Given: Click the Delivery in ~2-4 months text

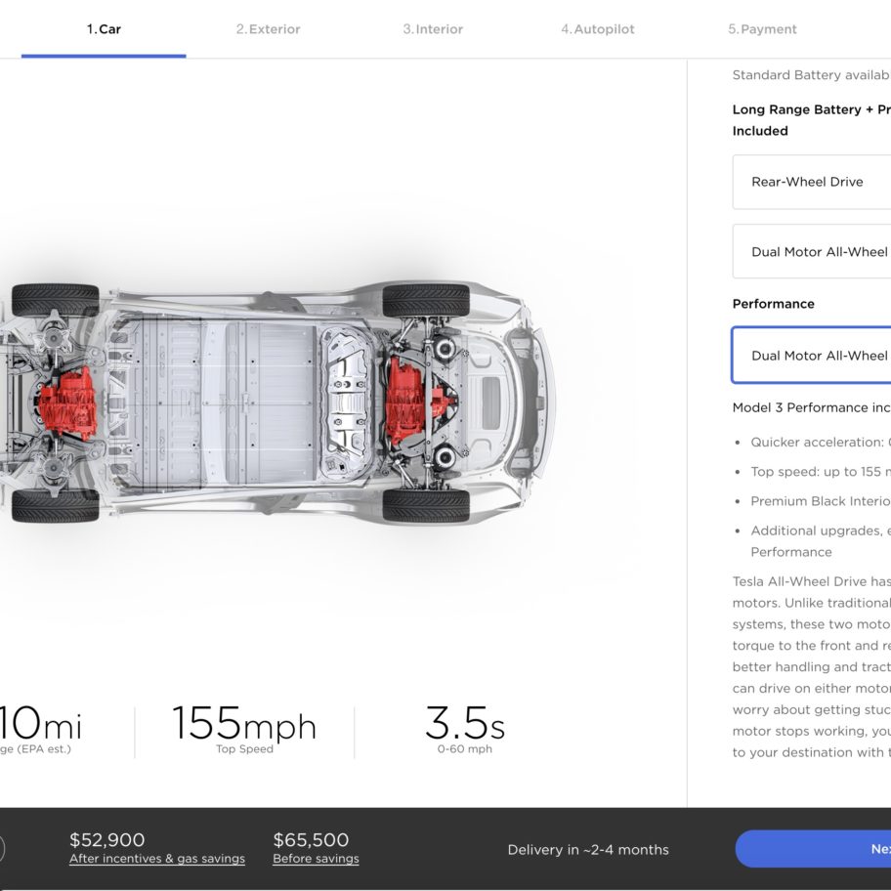Looking at the screenshot, I should click(588, 850).
